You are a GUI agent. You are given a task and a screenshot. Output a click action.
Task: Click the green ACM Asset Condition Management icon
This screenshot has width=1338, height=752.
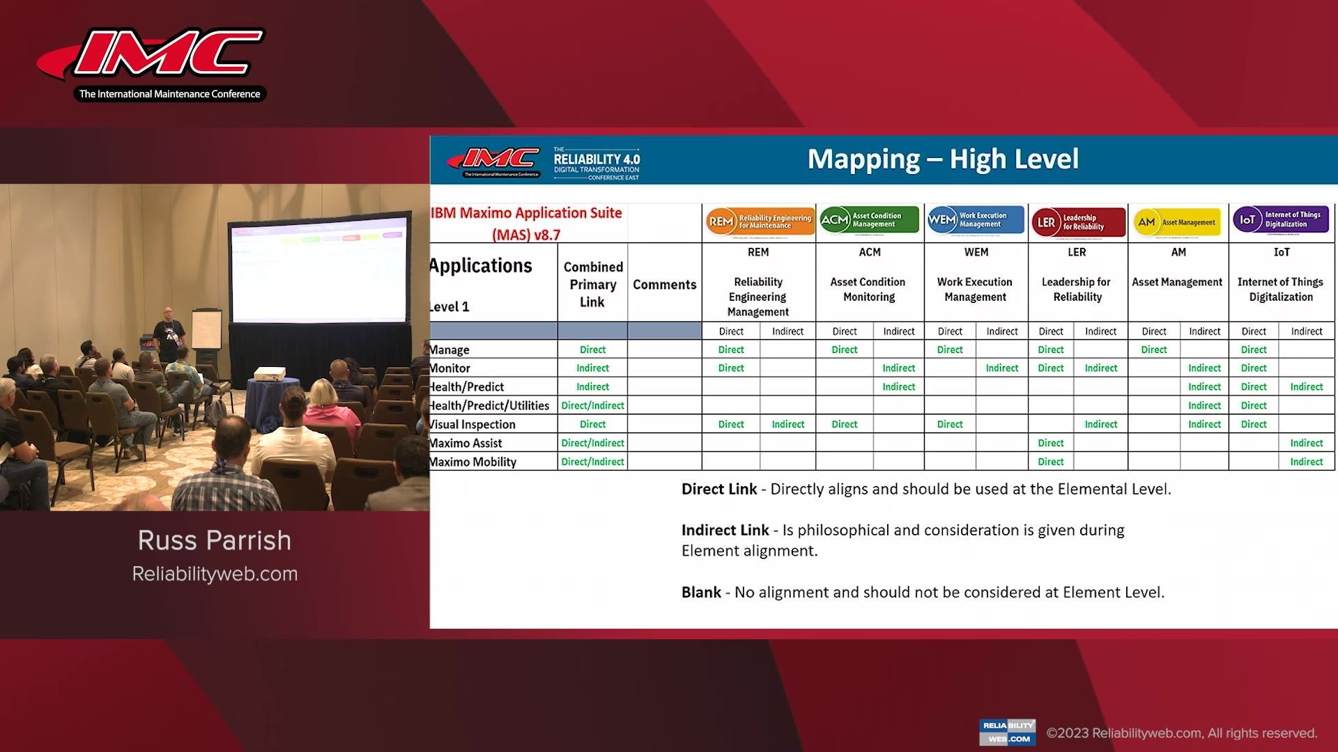[868, 219]
